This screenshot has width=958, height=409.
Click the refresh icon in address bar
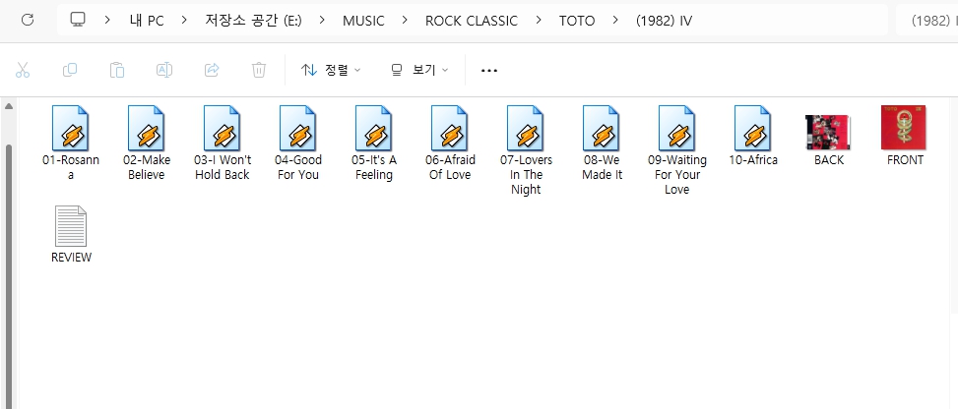tap(28, 20)
